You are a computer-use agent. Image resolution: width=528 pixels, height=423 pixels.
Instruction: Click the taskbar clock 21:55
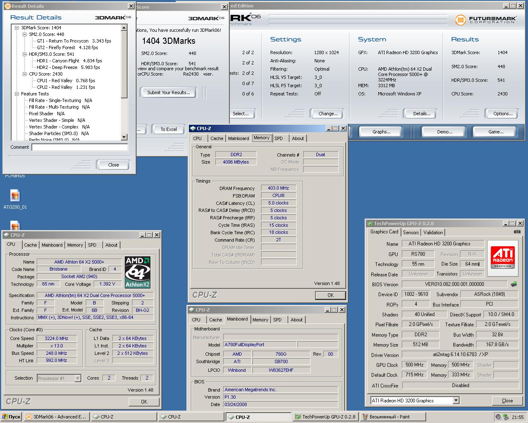[x=518, y=417]
